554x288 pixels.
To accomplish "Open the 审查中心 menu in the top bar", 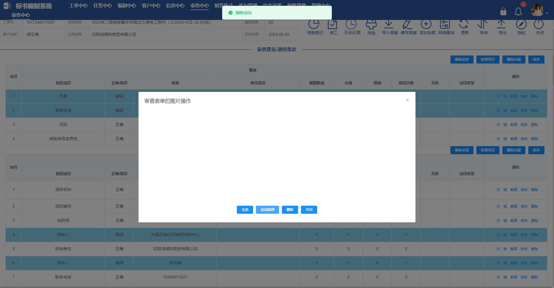I will 200,6.
